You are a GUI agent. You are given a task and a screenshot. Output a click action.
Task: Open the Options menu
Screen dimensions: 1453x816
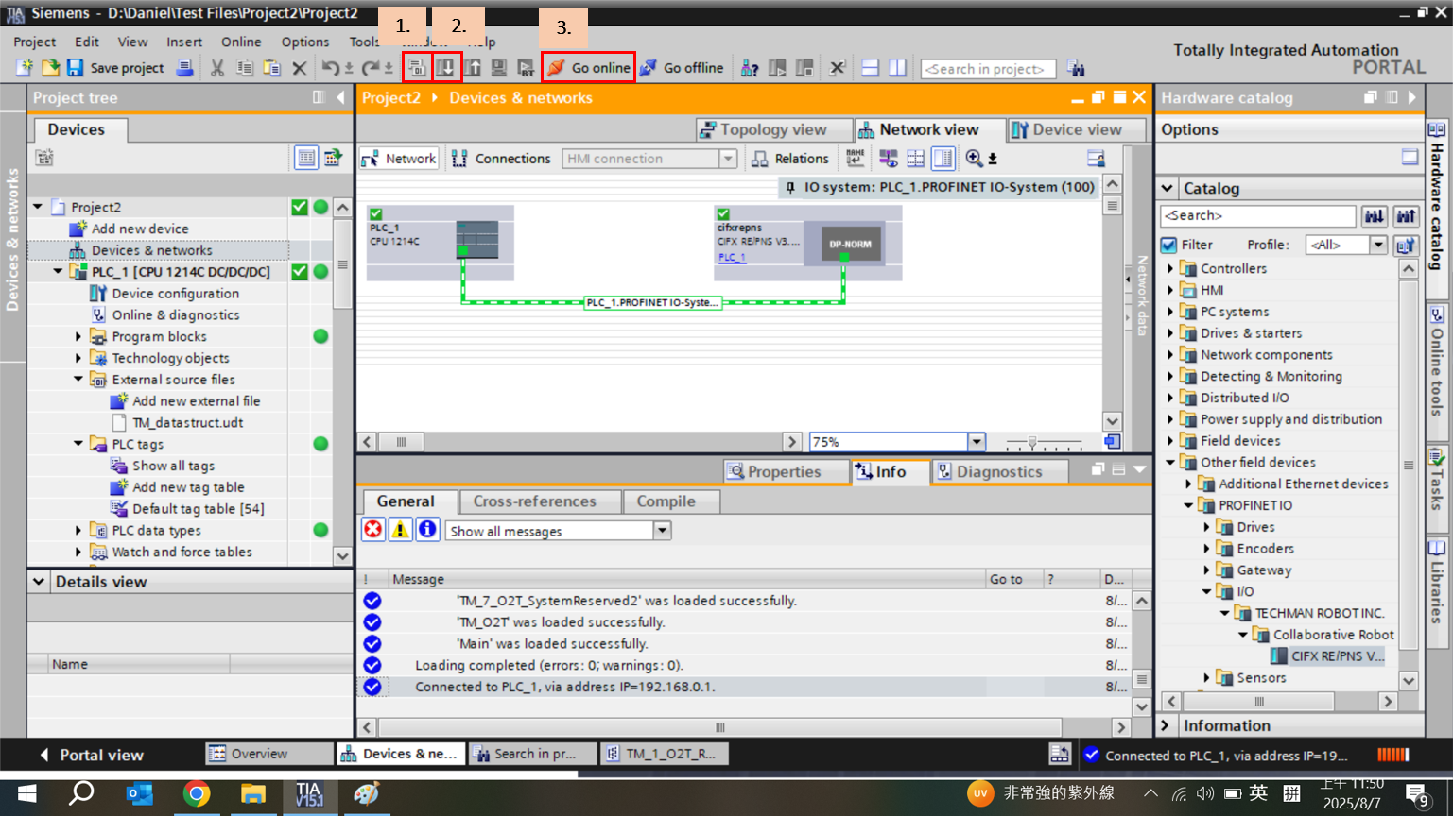[x=305, y=42]
